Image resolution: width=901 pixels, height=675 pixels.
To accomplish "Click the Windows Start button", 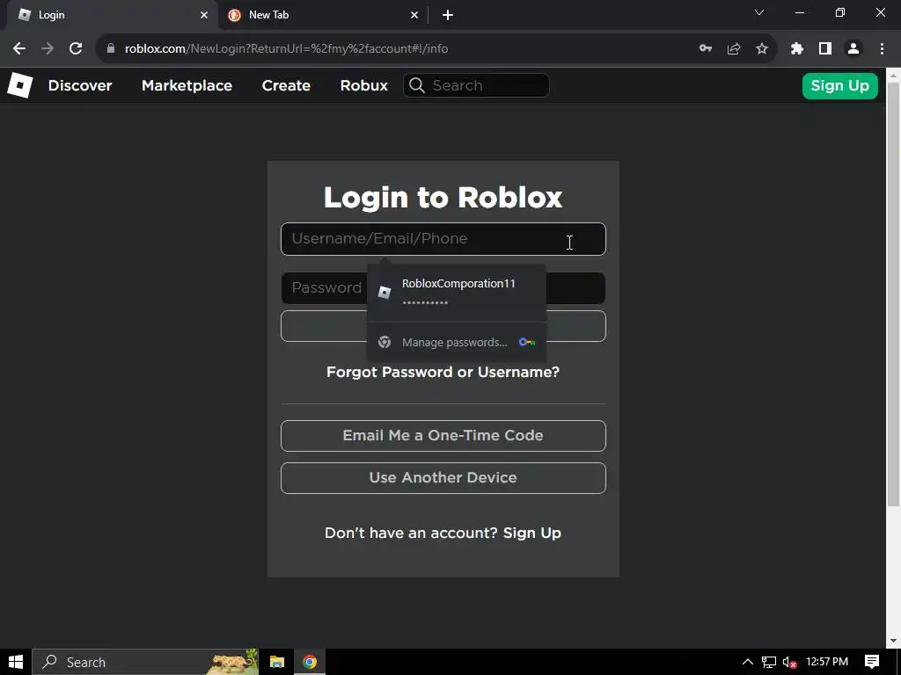I will 16,662.
